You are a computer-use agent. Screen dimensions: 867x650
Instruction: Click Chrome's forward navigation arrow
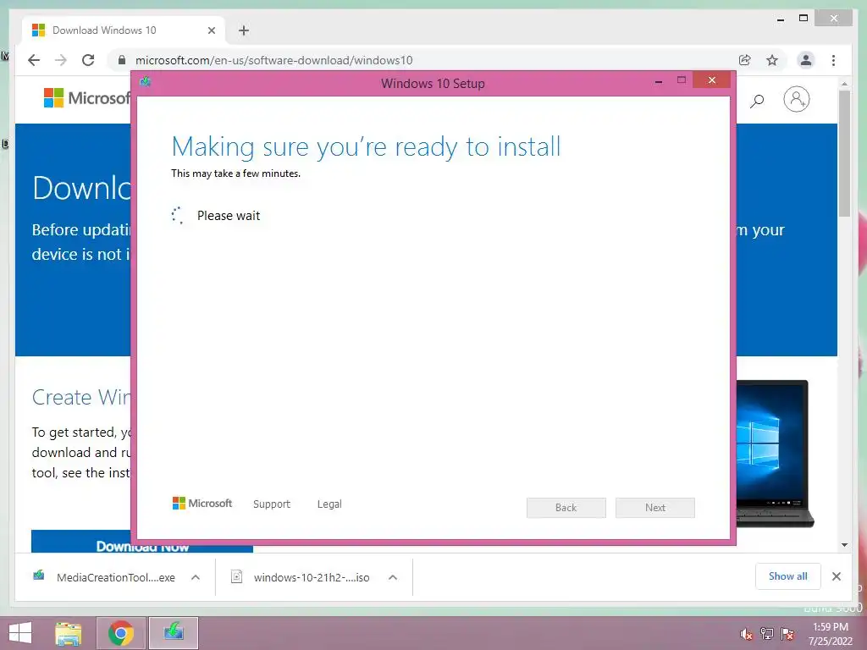click(61, 60)
